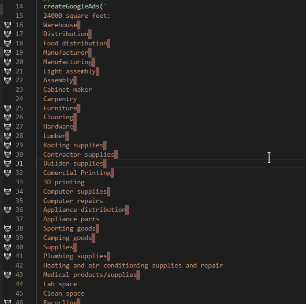Click 'Appliance distribution' text
The height and width of the screenshot is (304, 306).
(85, 210)
